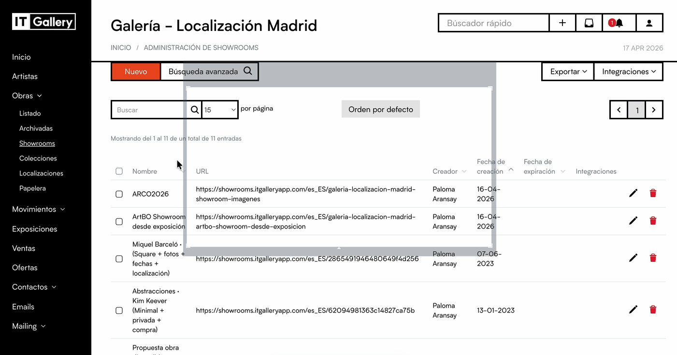Click the Kim Keever showroom URL

tap(305, 311)
